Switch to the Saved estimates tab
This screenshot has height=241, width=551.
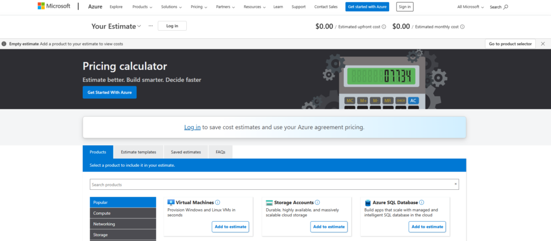[x=186, y=152]
